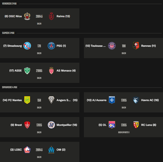
Task: Click the LOSC Lille club crest
Action: [x=27, y=150]
